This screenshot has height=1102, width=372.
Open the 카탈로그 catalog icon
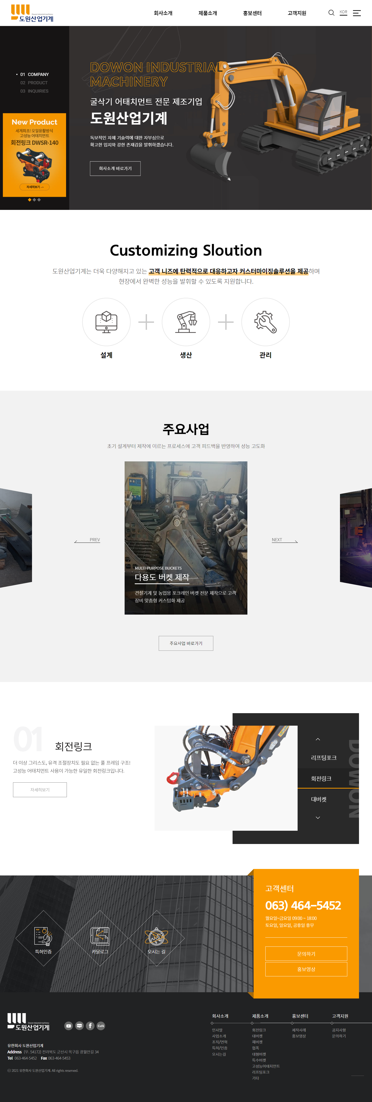pyautogui.click(x=100, y=936)
